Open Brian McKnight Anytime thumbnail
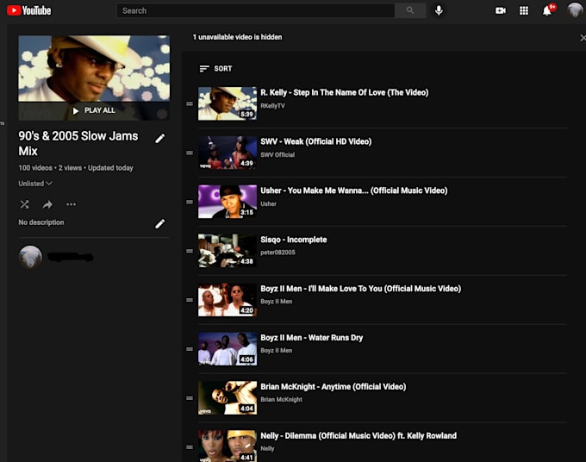Viewport: 586px width, 462px height. click(x=228, y=398)
